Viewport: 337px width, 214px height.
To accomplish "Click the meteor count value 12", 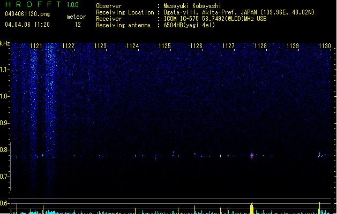I will 78,25.
